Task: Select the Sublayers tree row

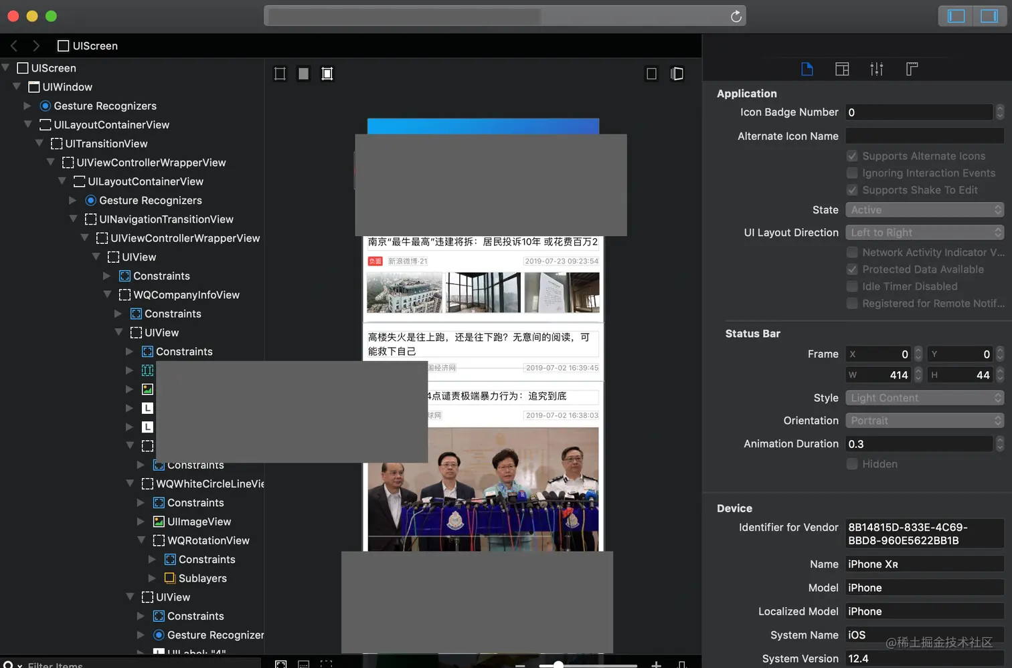Action: [132, 578]
